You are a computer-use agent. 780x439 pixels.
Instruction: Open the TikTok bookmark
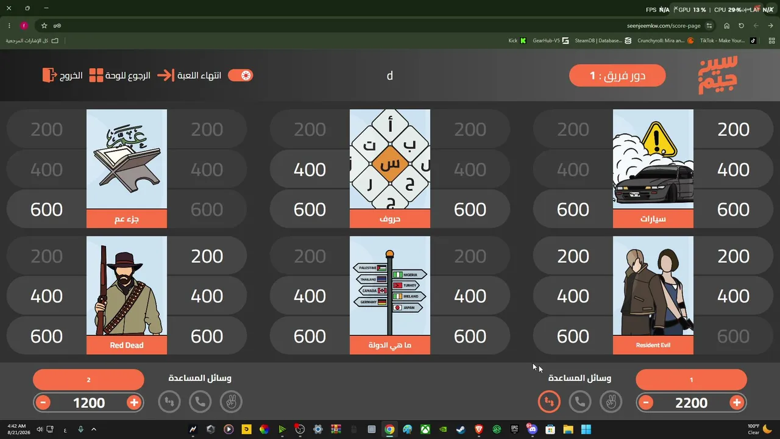pos(728,41)
